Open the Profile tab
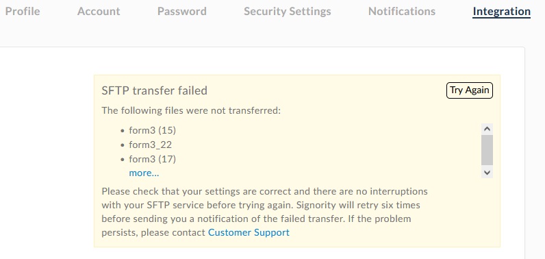Image resolution: width=545 pixels, height=259 pixels. click(23, 11)
